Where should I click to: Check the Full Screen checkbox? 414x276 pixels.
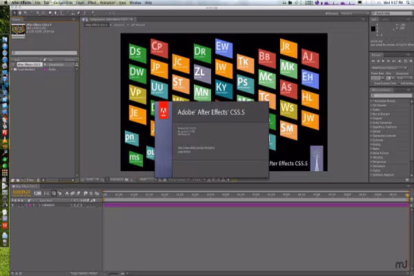click(x=399, y=83)
